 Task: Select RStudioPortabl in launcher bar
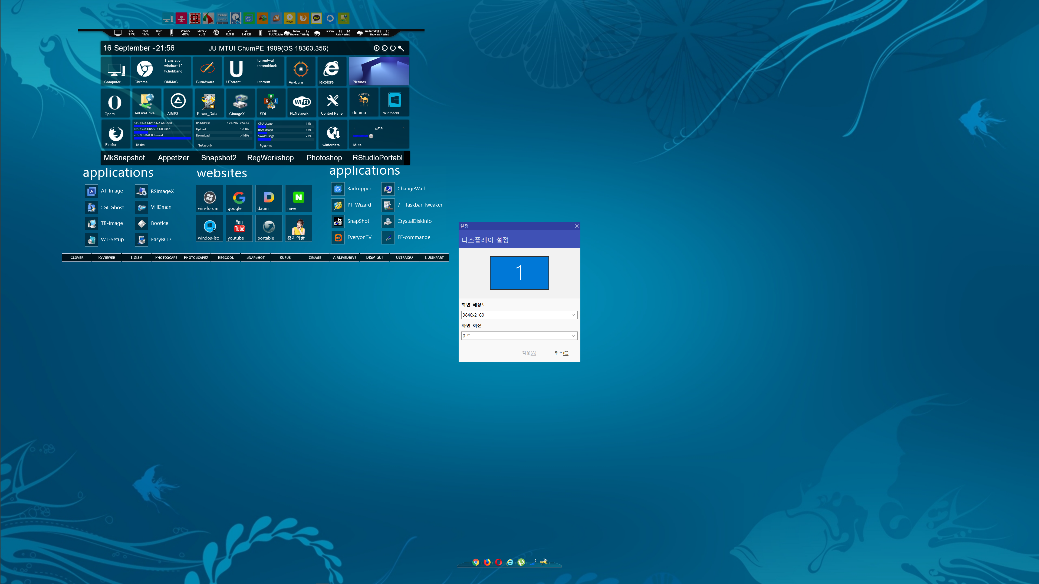click(x=377, y=158)
